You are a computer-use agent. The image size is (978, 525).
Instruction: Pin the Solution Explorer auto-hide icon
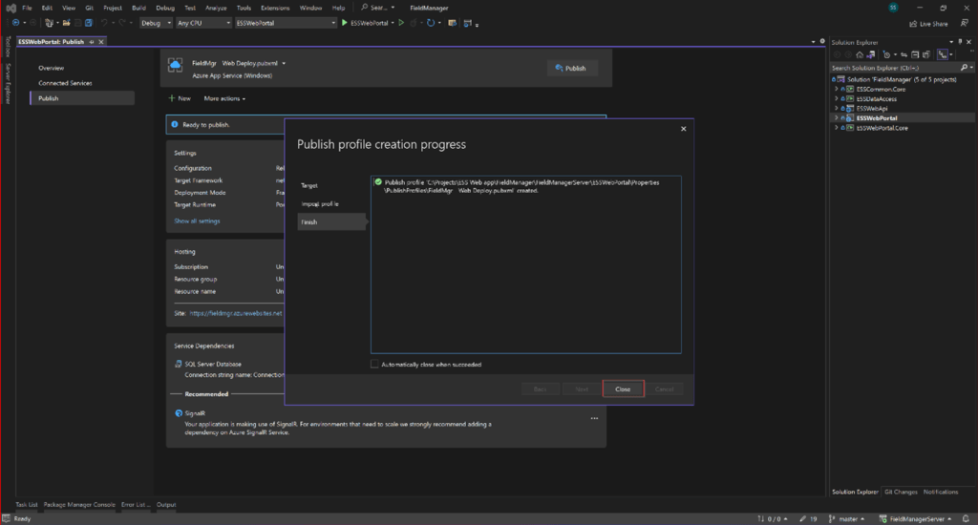click(x=960, y=42)
